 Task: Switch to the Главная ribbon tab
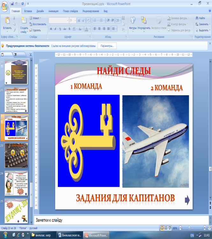point(16,11)
